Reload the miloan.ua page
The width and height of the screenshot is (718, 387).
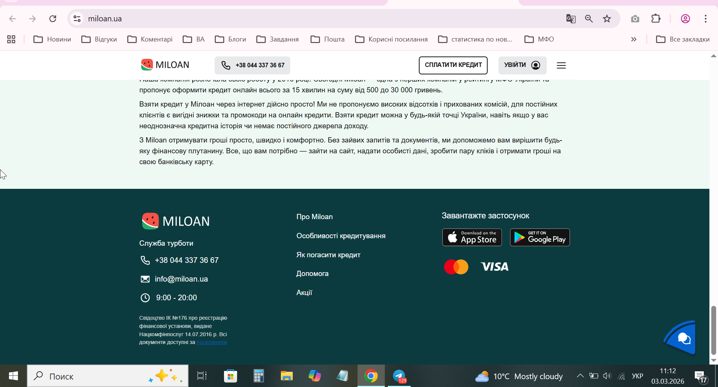pyautogui.click(x=53, y=19)
